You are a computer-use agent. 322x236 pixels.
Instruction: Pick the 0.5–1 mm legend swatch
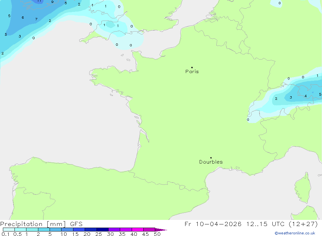coord(21,230)
